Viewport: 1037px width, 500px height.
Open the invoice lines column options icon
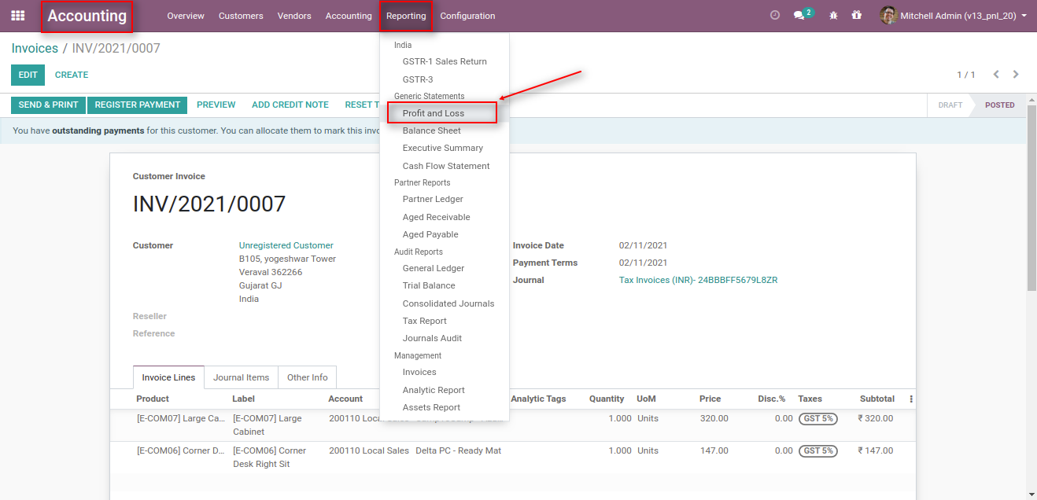coord(910,399)
